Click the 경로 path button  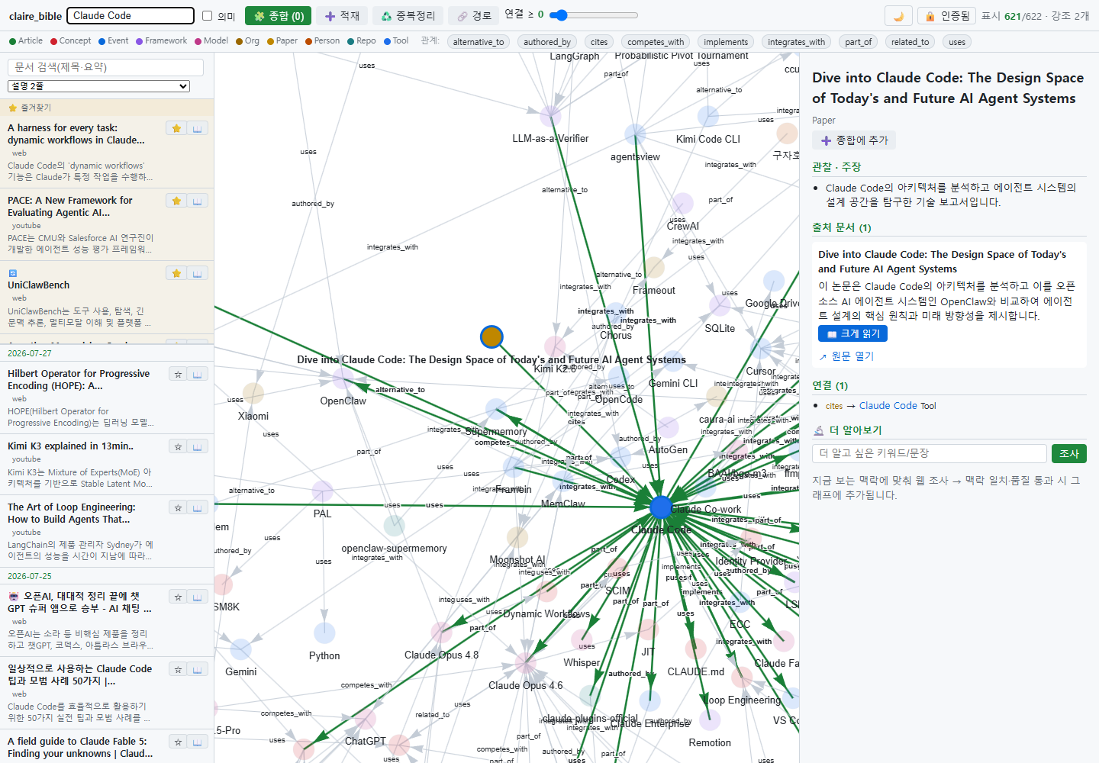pyautogui.click(x=474, y=15)
